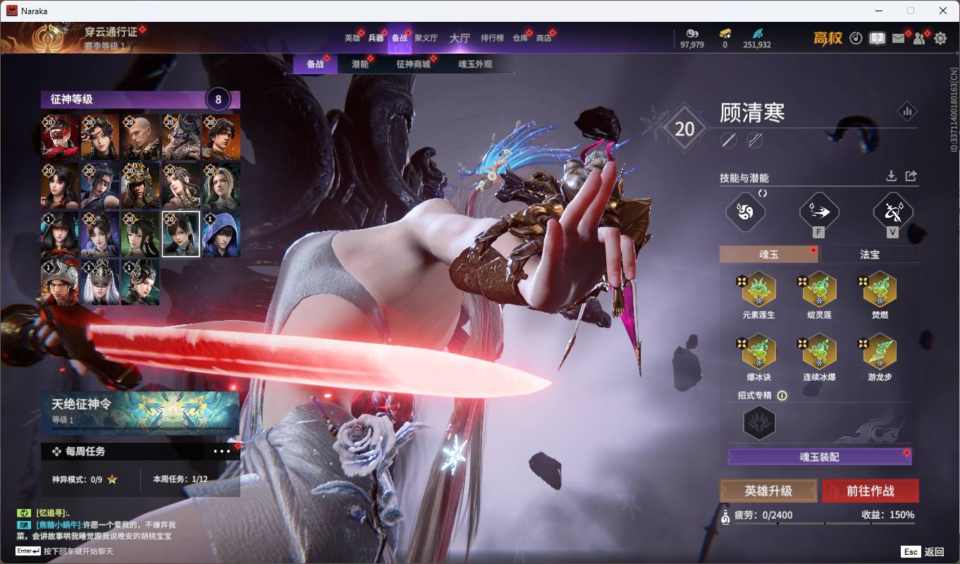
Task: Select the blue-hooded level 1 hero portrait
Action: pos(221,234)
